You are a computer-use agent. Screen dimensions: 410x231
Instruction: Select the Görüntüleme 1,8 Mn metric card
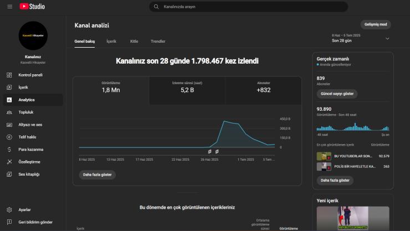pos(111,91)
